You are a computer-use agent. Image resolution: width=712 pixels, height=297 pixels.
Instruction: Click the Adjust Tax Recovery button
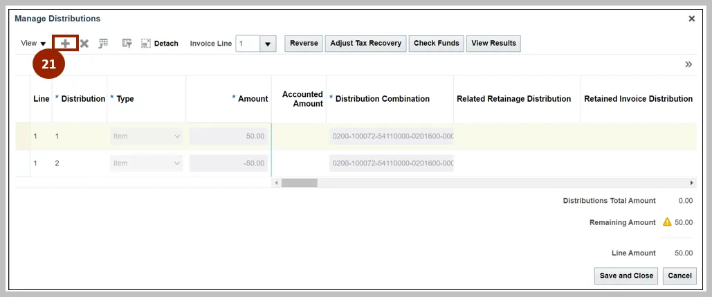click(365, 43)
